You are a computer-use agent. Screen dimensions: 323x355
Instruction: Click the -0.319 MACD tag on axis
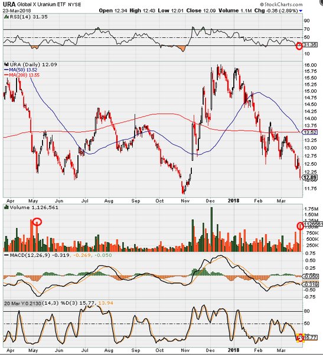click(x=311, y=285)
